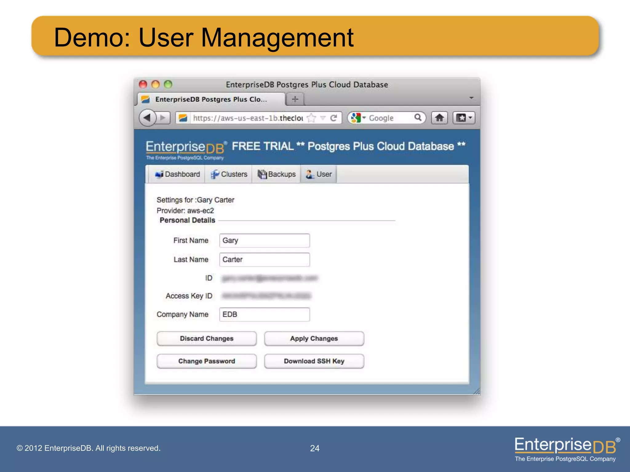Switch to the Dashboard tab

click(177, 174)
